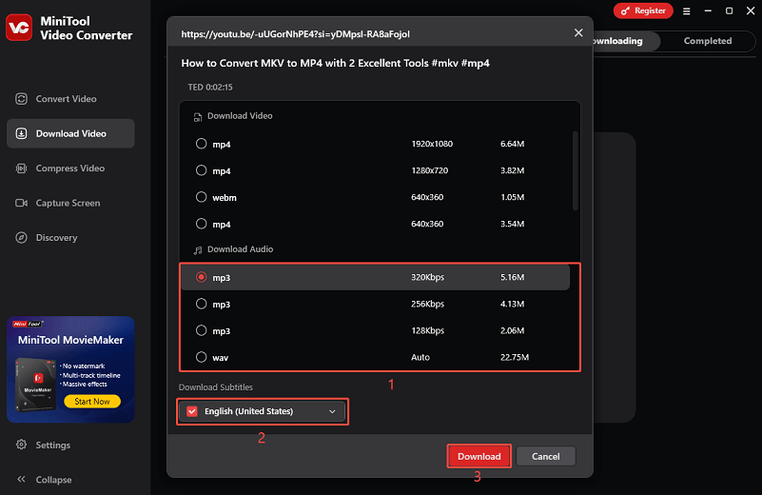Open the Capture Screen section
762x495 pixels.
[x=70, y=203]
